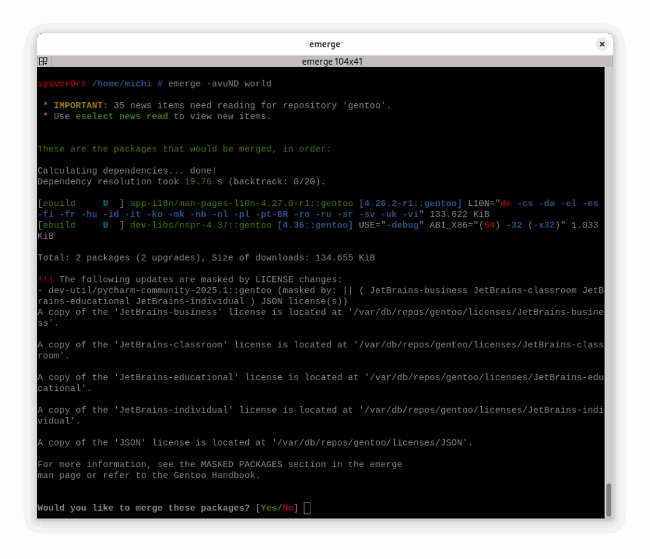
Task: Click 'No' in the merge prompt
Action: tap(288, 508)
